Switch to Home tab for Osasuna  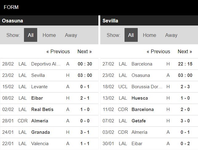pos(49,35)
